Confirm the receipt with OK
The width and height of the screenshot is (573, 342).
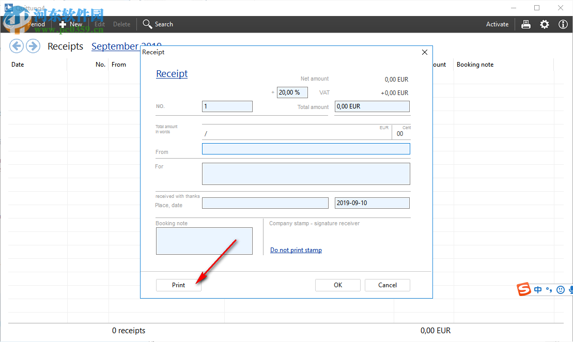click(338, 285)
